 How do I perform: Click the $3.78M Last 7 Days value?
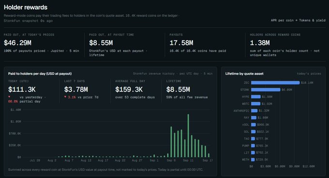click(x=76, y=90)
